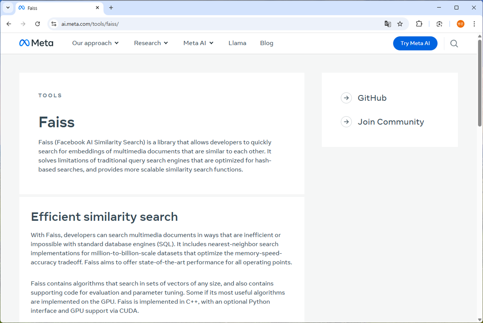Go back with the browser back arrow
The image size is (483, 323).
(9, 24)
